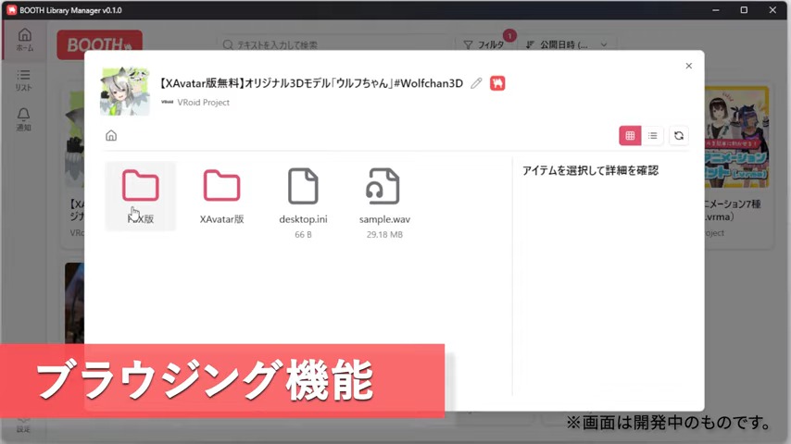Viewport: 791px width, 444px height.
Task: Open the 通知 notifications tab
Action: tap(24, 119)
